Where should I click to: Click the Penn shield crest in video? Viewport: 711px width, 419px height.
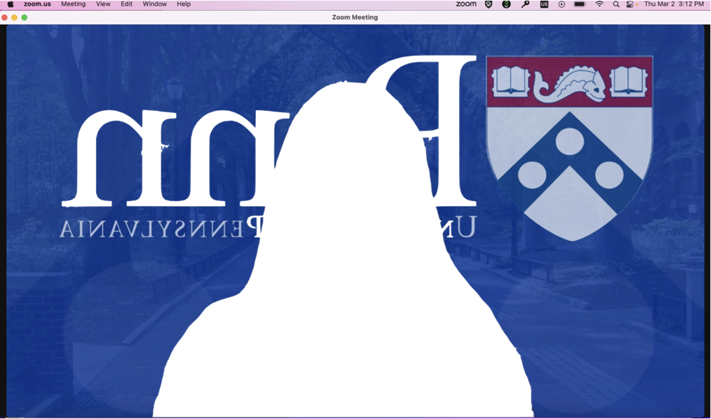click(570, 148)
